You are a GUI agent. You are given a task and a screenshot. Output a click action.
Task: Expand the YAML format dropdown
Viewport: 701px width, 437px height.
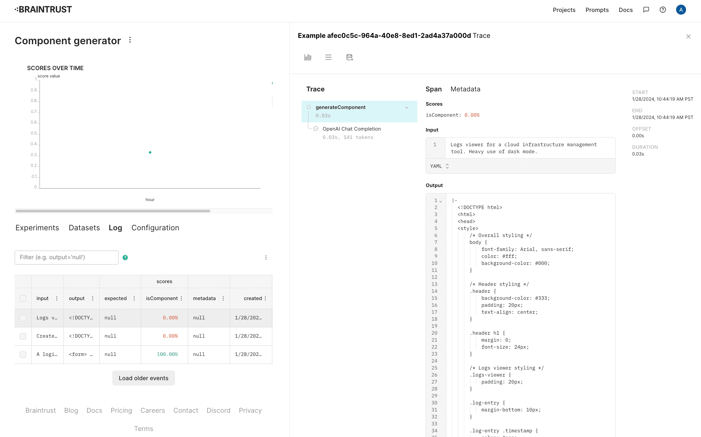point(439,166)
